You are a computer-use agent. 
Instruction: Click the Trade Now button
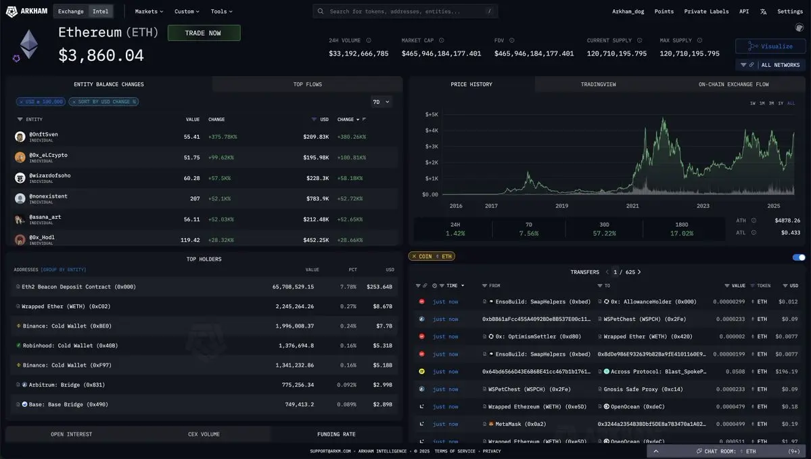pyautogui.click(x=204, y=32)
